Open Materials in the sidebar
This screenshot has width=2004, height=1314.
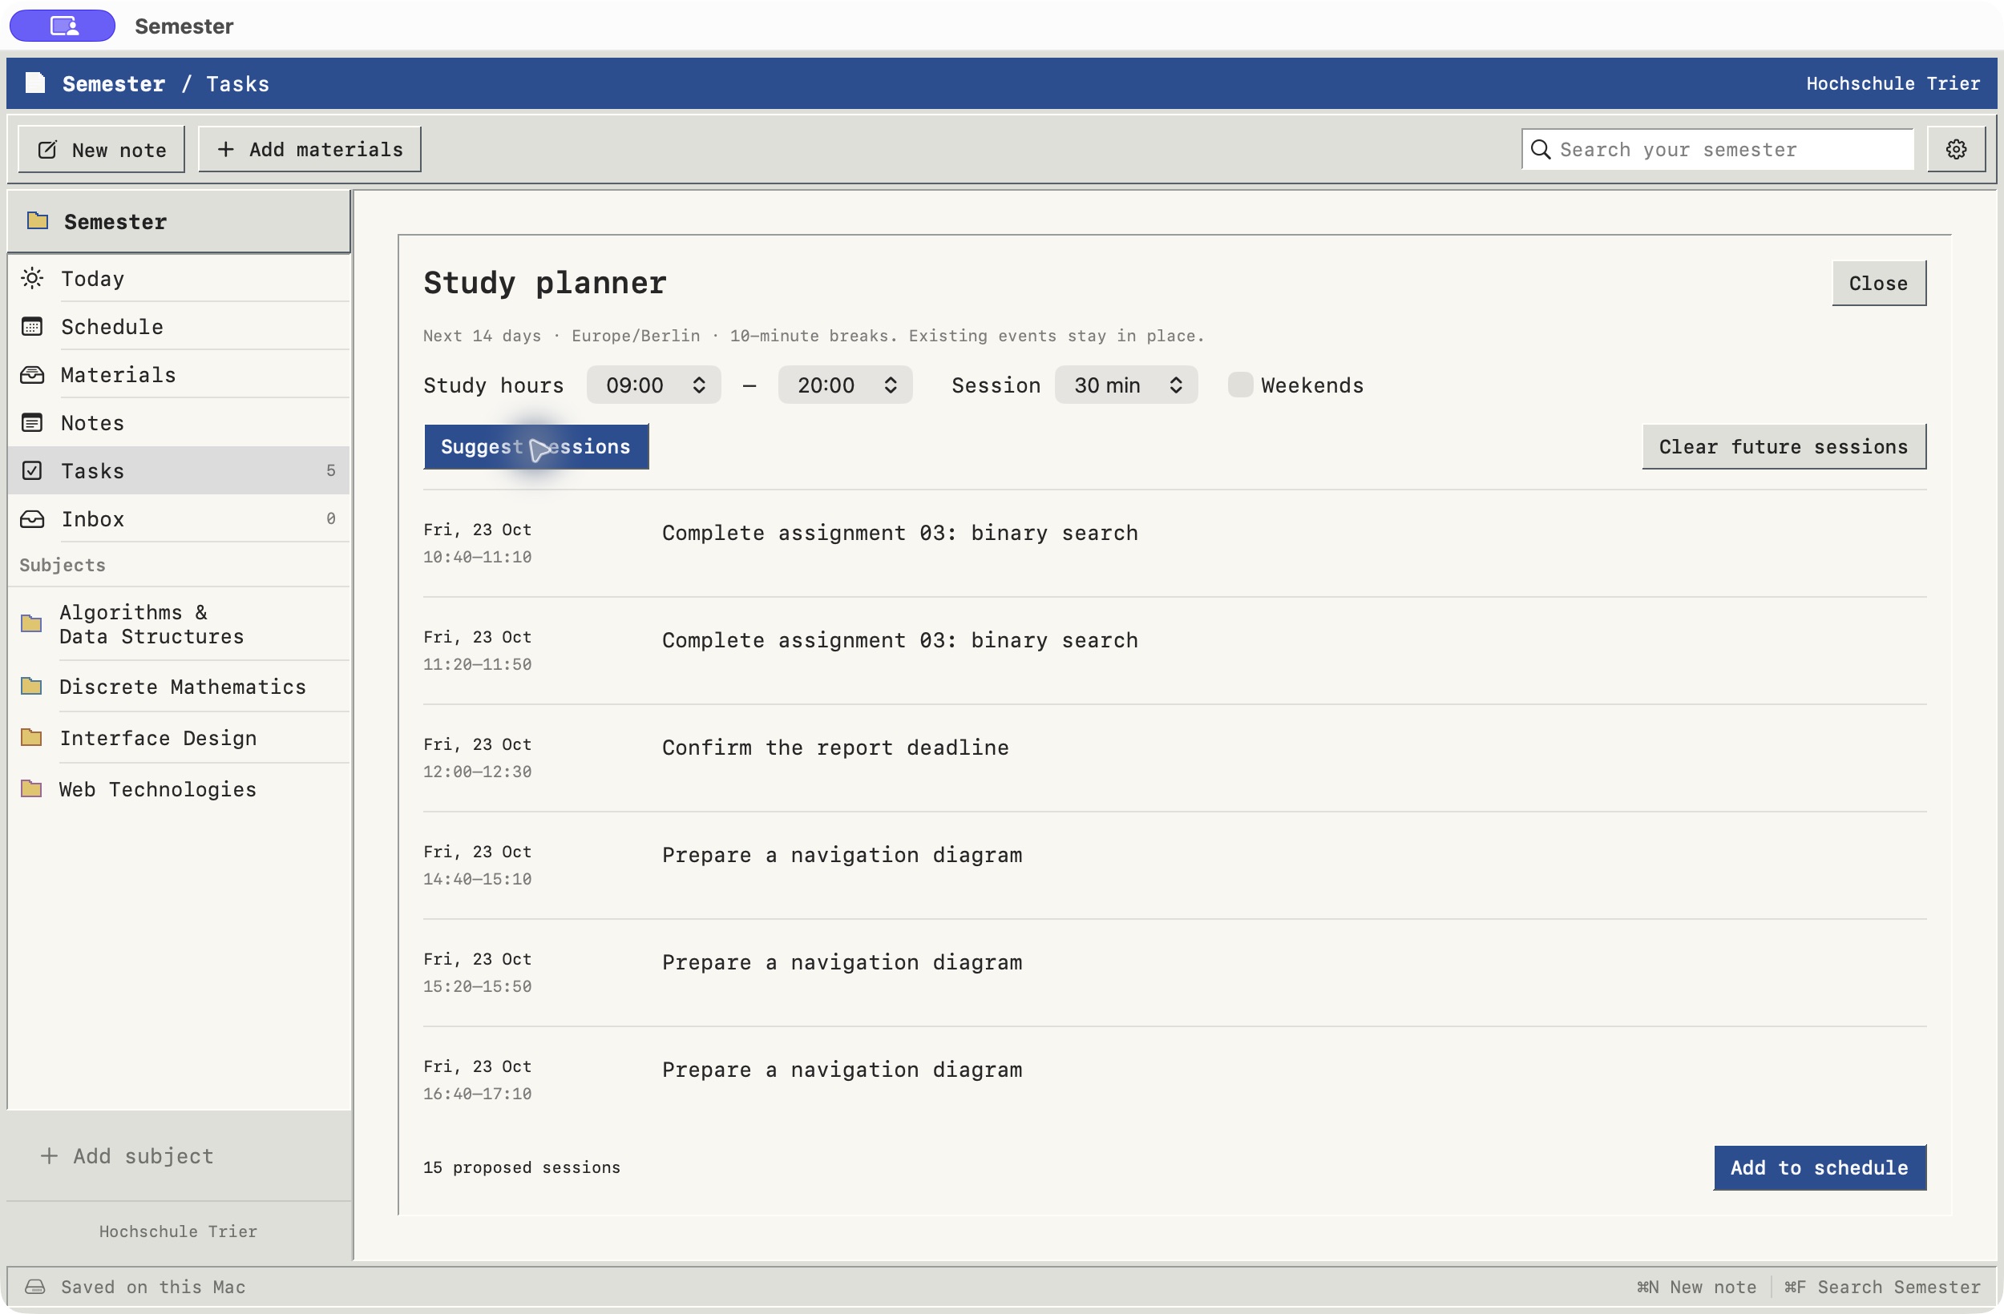pyautogui.click(x=180, y=373)
